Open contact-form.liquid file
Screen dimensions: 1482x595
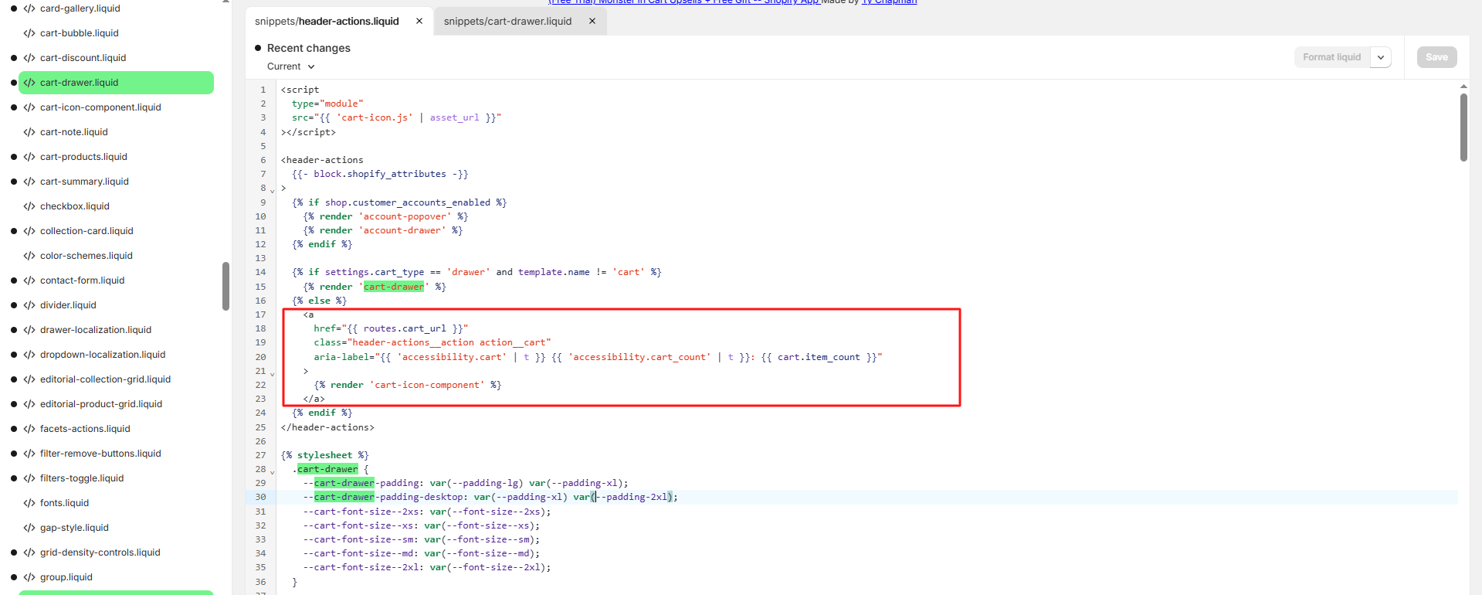tap(82, 280)
